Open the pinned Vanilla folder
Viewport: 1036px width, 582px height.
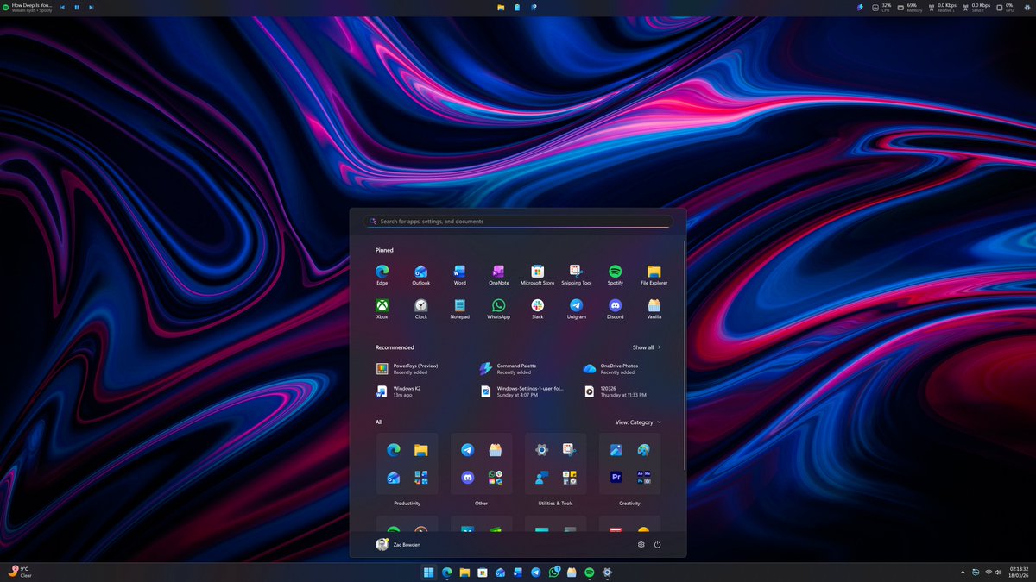(x=654, y=310)
